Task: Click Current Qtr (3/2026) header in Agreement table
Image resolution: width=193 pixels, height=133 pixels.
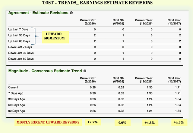Action: pyautogui.click(x=88, y=22)
